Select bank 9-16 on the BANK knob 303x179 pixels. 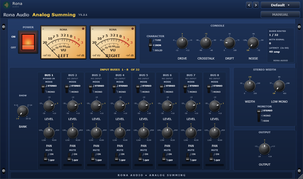coord(16,105)
